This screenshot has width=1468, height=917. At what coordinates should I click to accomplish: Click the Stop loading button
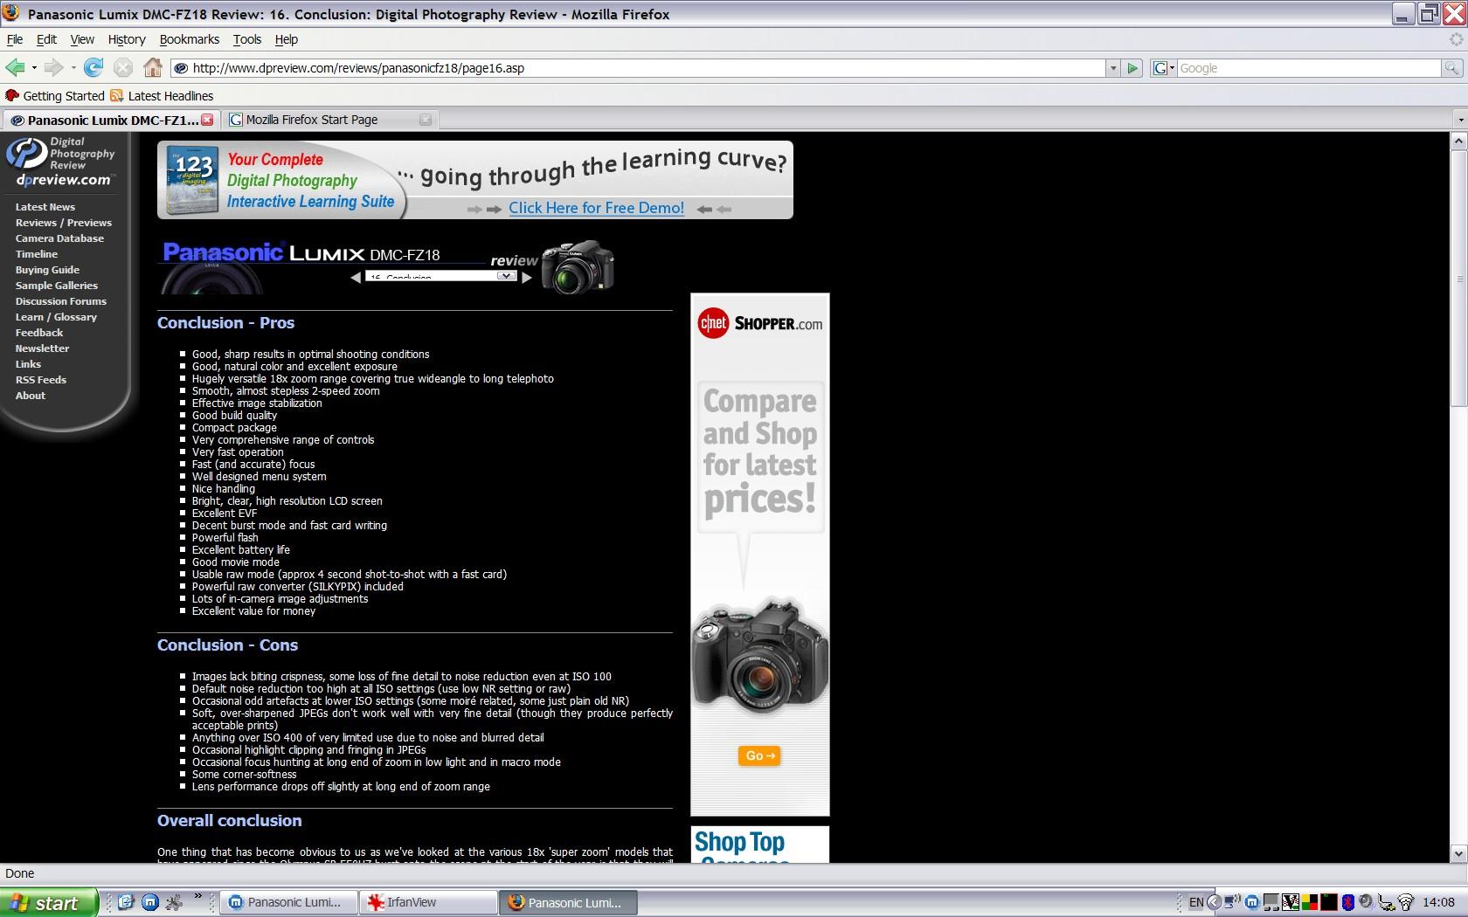(123, 67)
